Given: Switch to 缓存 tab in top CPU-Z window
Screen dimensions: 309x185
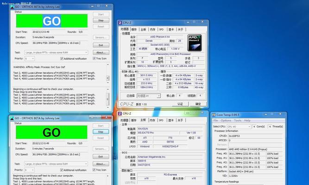Looking at the screenshot, I should (134, 29).
